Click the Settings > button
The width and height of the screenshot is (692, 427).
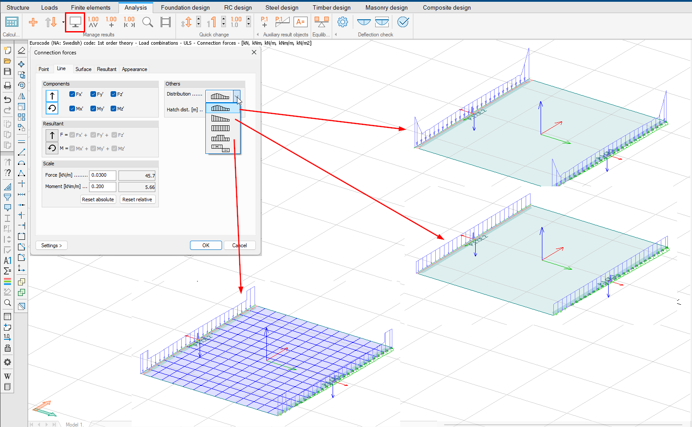point(51,246)
